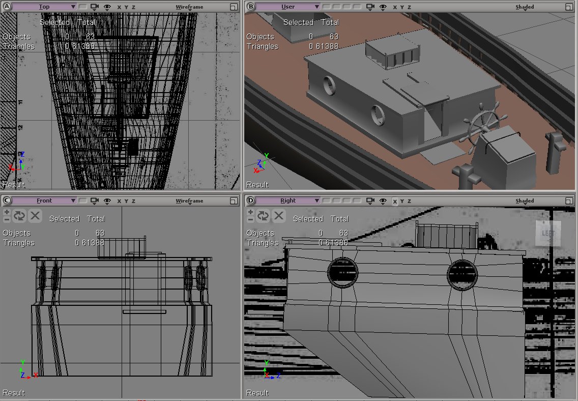Toggle the eye visibility icon in Top viewport
The width and height of the screenshot is (578, 401).
click(x=107, y=7)
